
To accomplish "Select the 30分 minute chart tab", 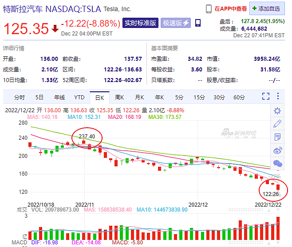I will pyautogui.click(x=219, y=98).
